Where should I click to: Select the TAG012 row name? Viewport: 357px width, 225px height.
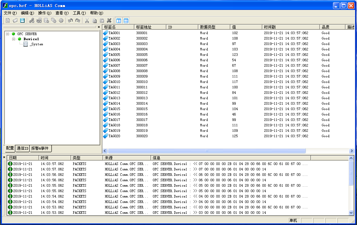pyautogui.click(x=114, y=93)
